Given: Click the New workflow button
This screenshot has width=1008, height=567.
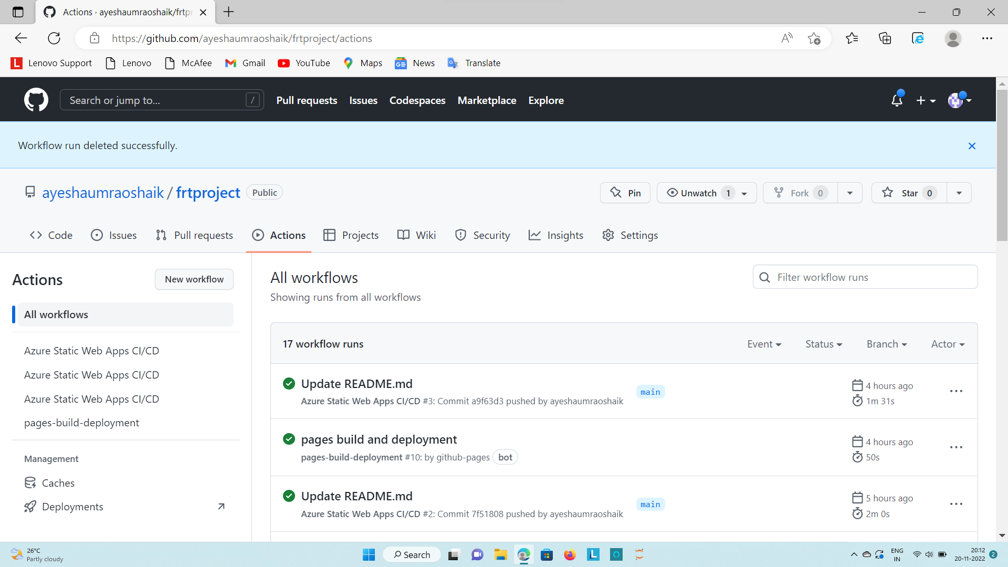Looking at the screenshot, I should (x=194, y=279).
